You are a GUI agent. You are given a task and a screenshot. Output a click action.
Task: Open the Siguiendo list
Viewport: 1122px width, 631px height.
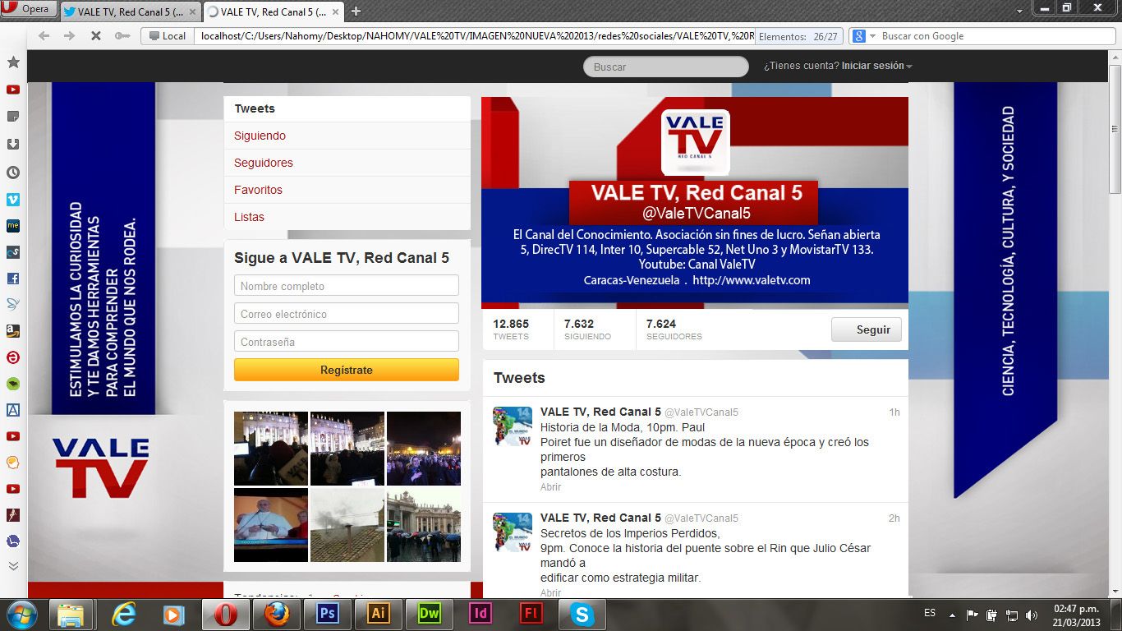(x=347, y=136)
